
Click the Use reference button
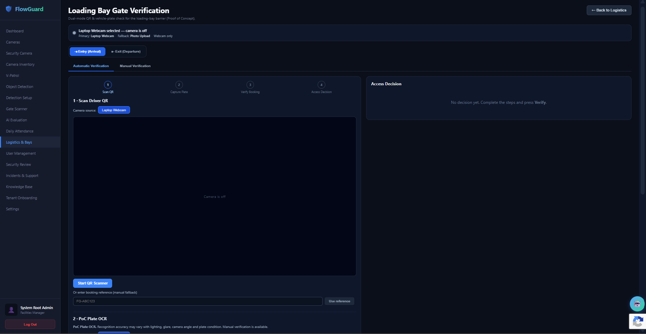tap(339, 301)
